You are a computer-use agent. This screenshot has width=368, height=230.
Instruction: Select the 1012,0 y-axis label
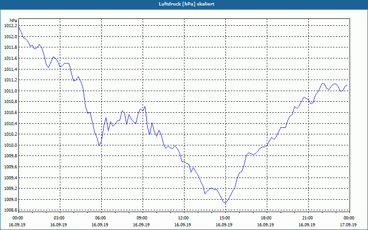coord(11,37)
